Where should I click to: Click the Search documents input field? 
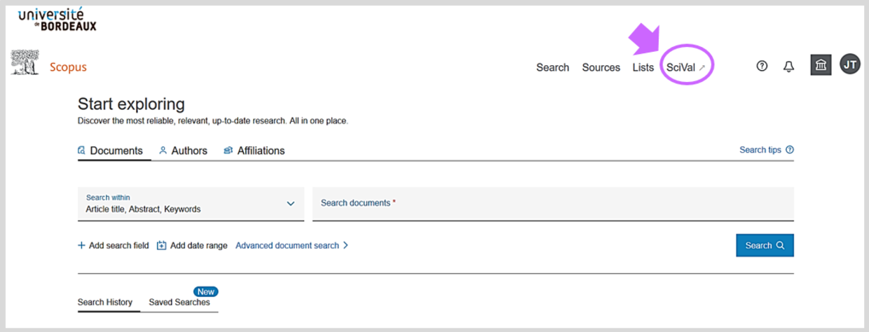pyautogui.click(x=552, y=204)
